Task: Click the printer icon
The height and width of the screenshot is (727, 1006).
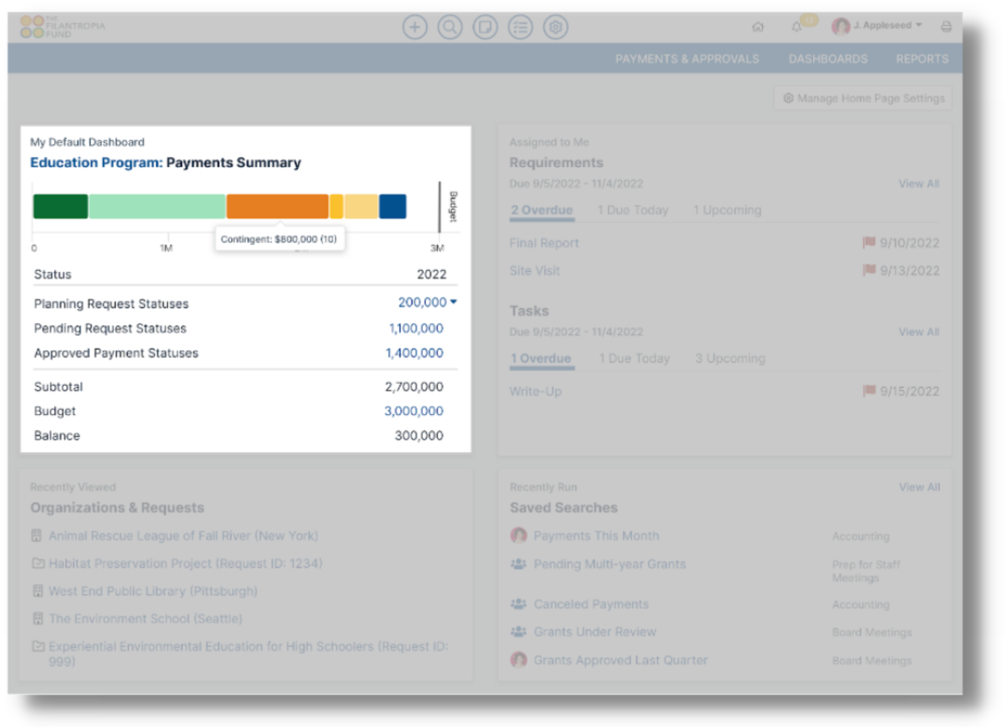Action: (946, 27)
